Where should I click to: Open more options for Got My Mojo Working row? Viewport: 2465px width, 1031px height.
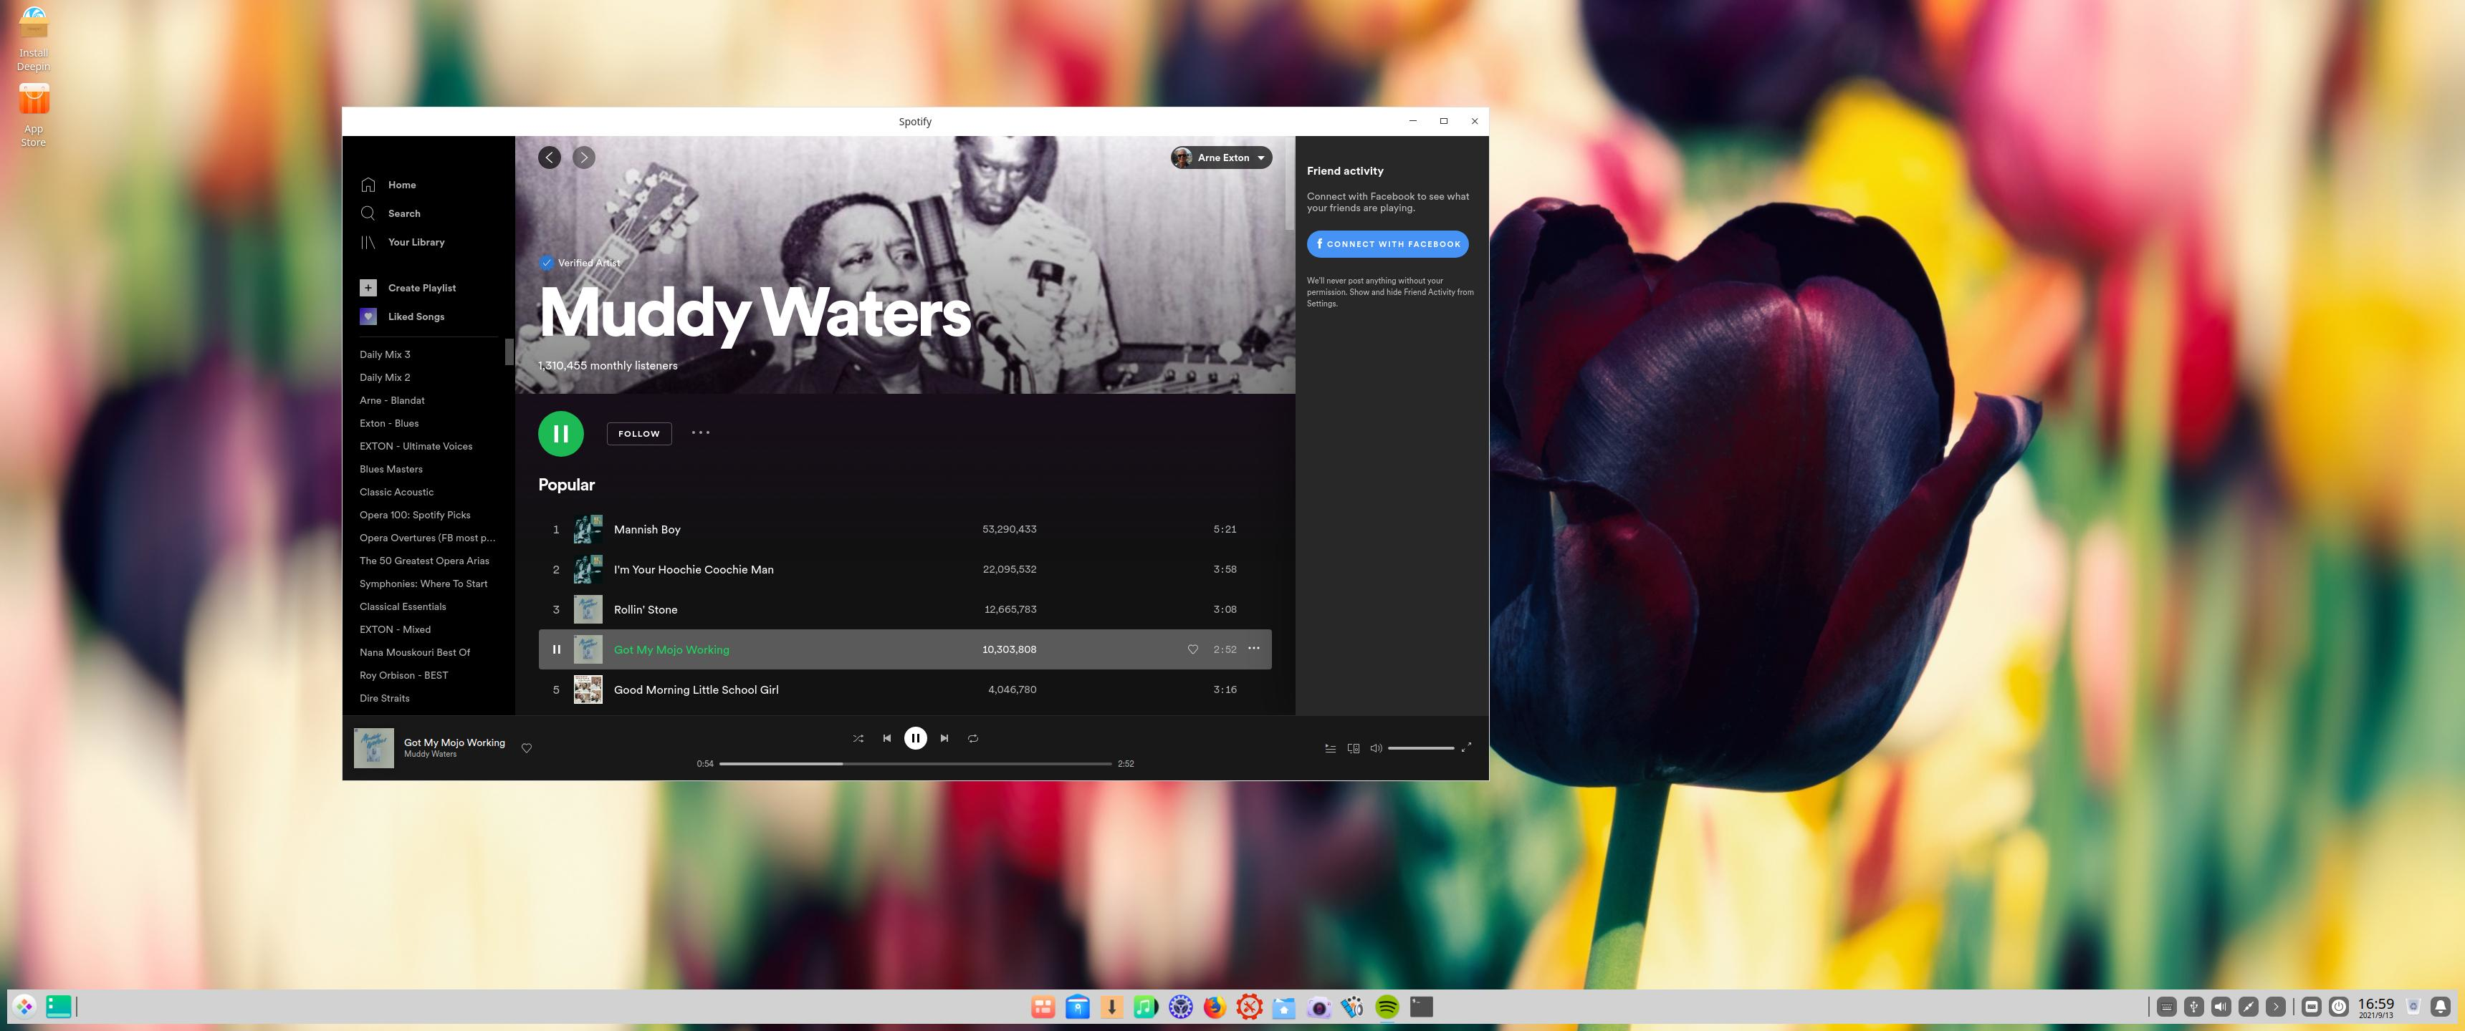coord(1253,649)
